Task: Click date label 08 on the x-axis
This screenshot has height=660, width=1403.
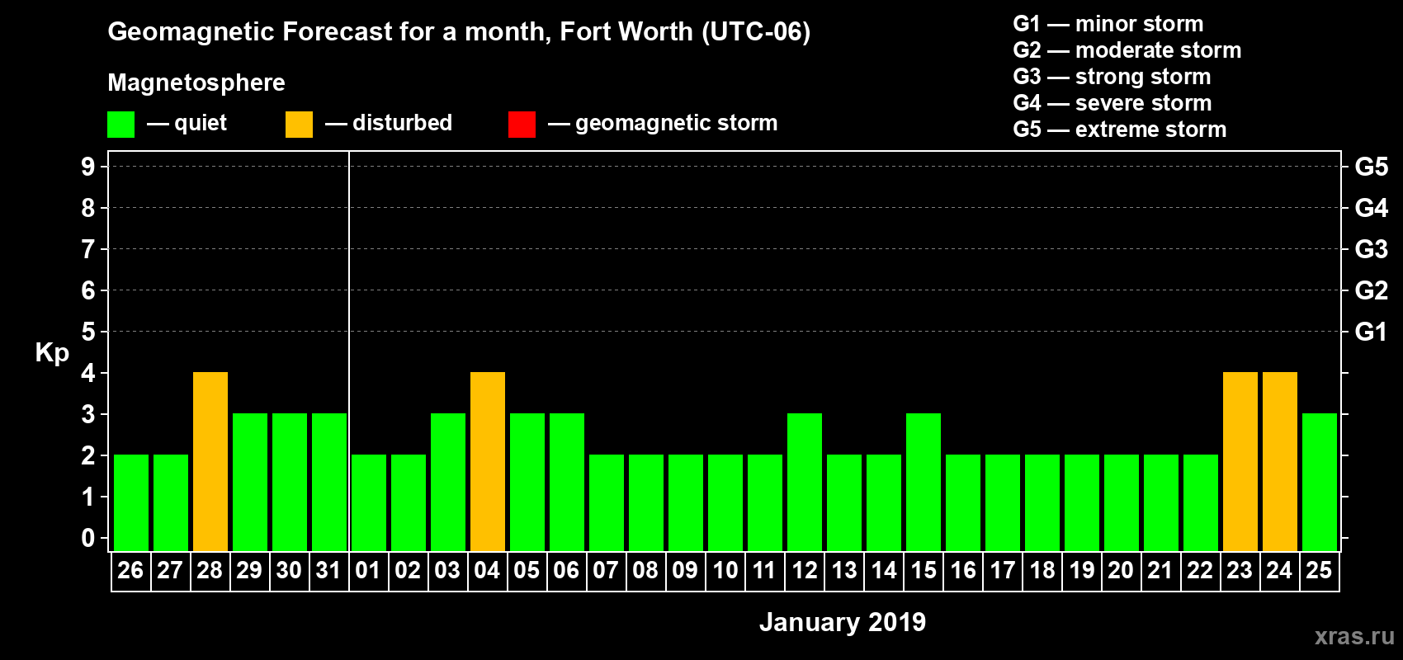Action: pos(645,571)
